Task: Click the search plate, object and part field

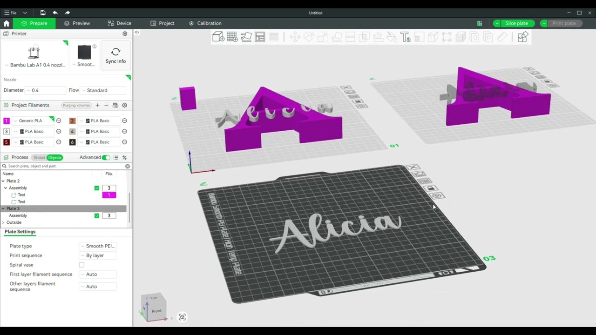Action: 65,166
